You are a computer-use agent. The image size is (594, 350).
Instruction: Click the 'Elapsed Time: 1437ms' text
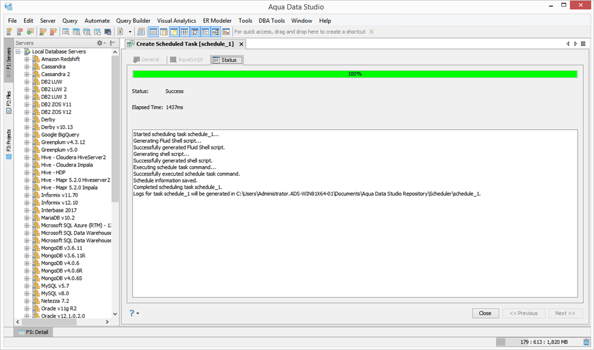[157, 108]
